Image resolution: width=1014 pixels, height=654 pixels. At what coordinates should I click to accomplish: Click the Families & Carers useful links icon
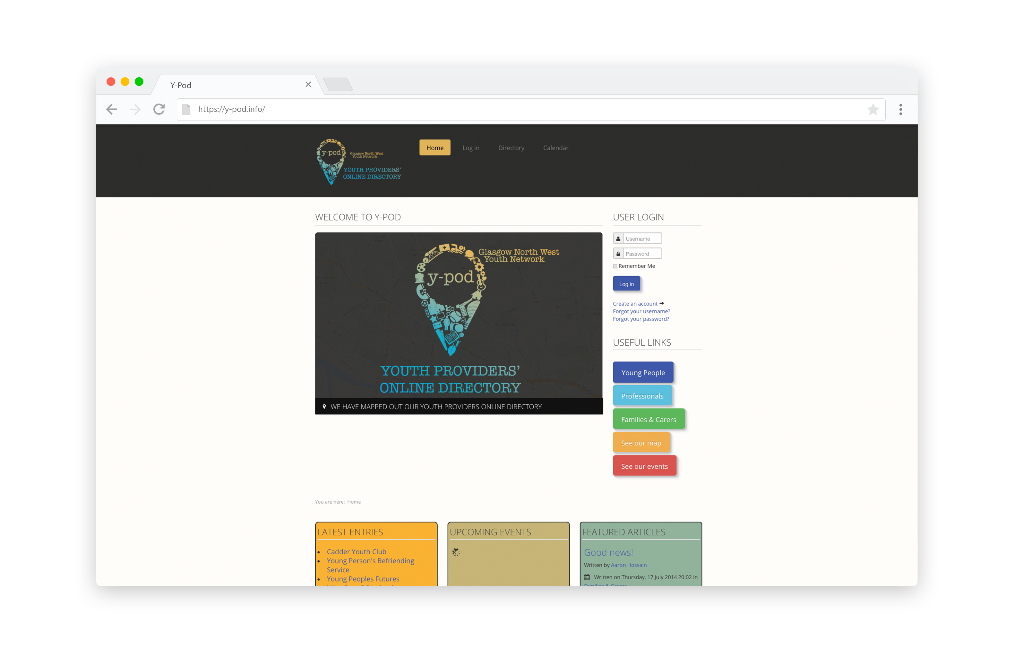coord(648,419)
